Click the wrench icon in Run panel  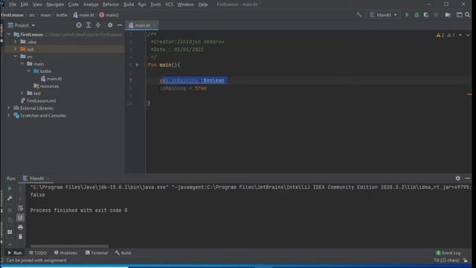click(x=10, y=199)
